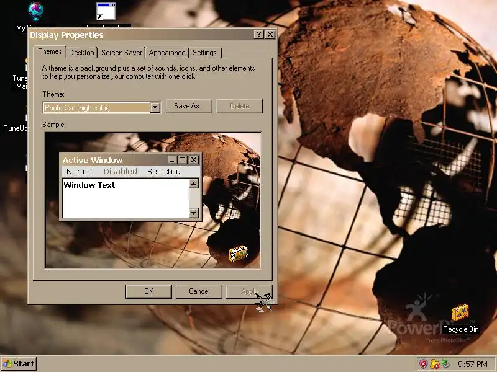Click the sample Active Window title bar

130,160
